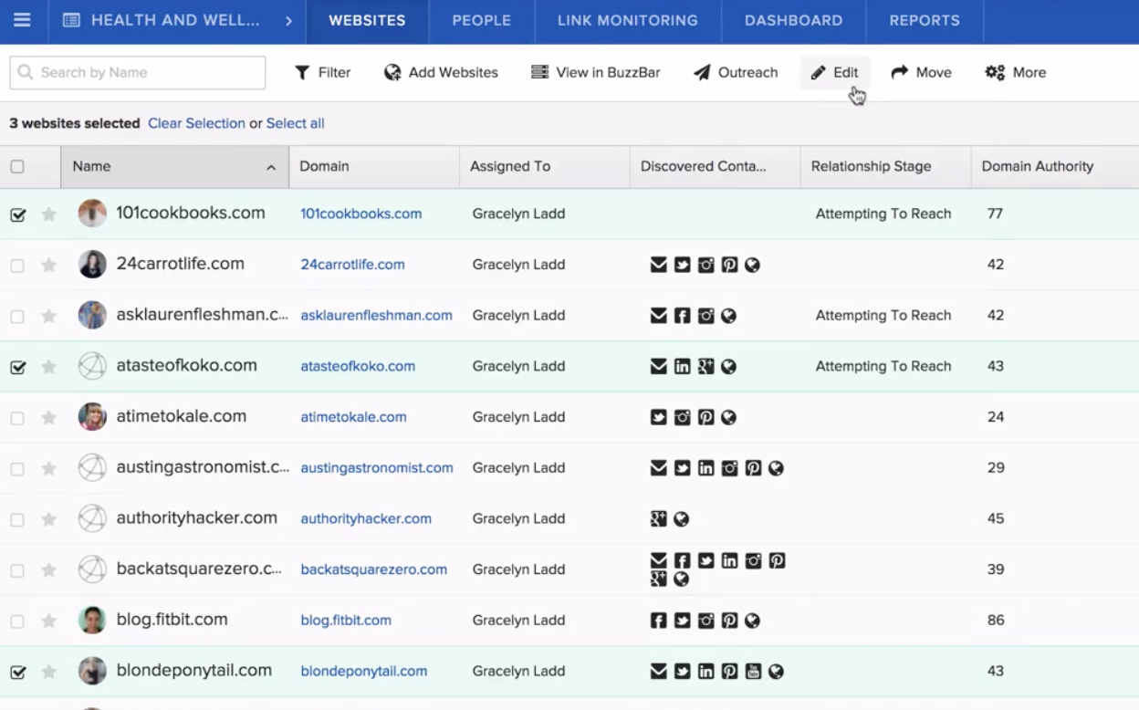This screenshot has width=1139, height=710.
Task: Toggle the header select-all checkbox
Action: 17,166
